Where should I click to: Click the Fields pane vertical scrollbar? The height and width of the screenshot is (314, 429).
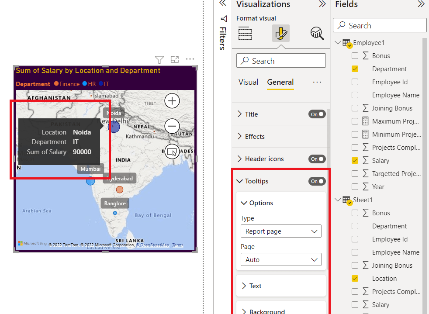point(425,175)
